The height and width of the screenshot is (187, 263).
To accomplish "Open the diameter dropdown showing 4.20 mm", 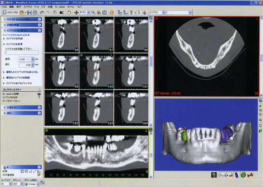I will (x=33, y=59).
